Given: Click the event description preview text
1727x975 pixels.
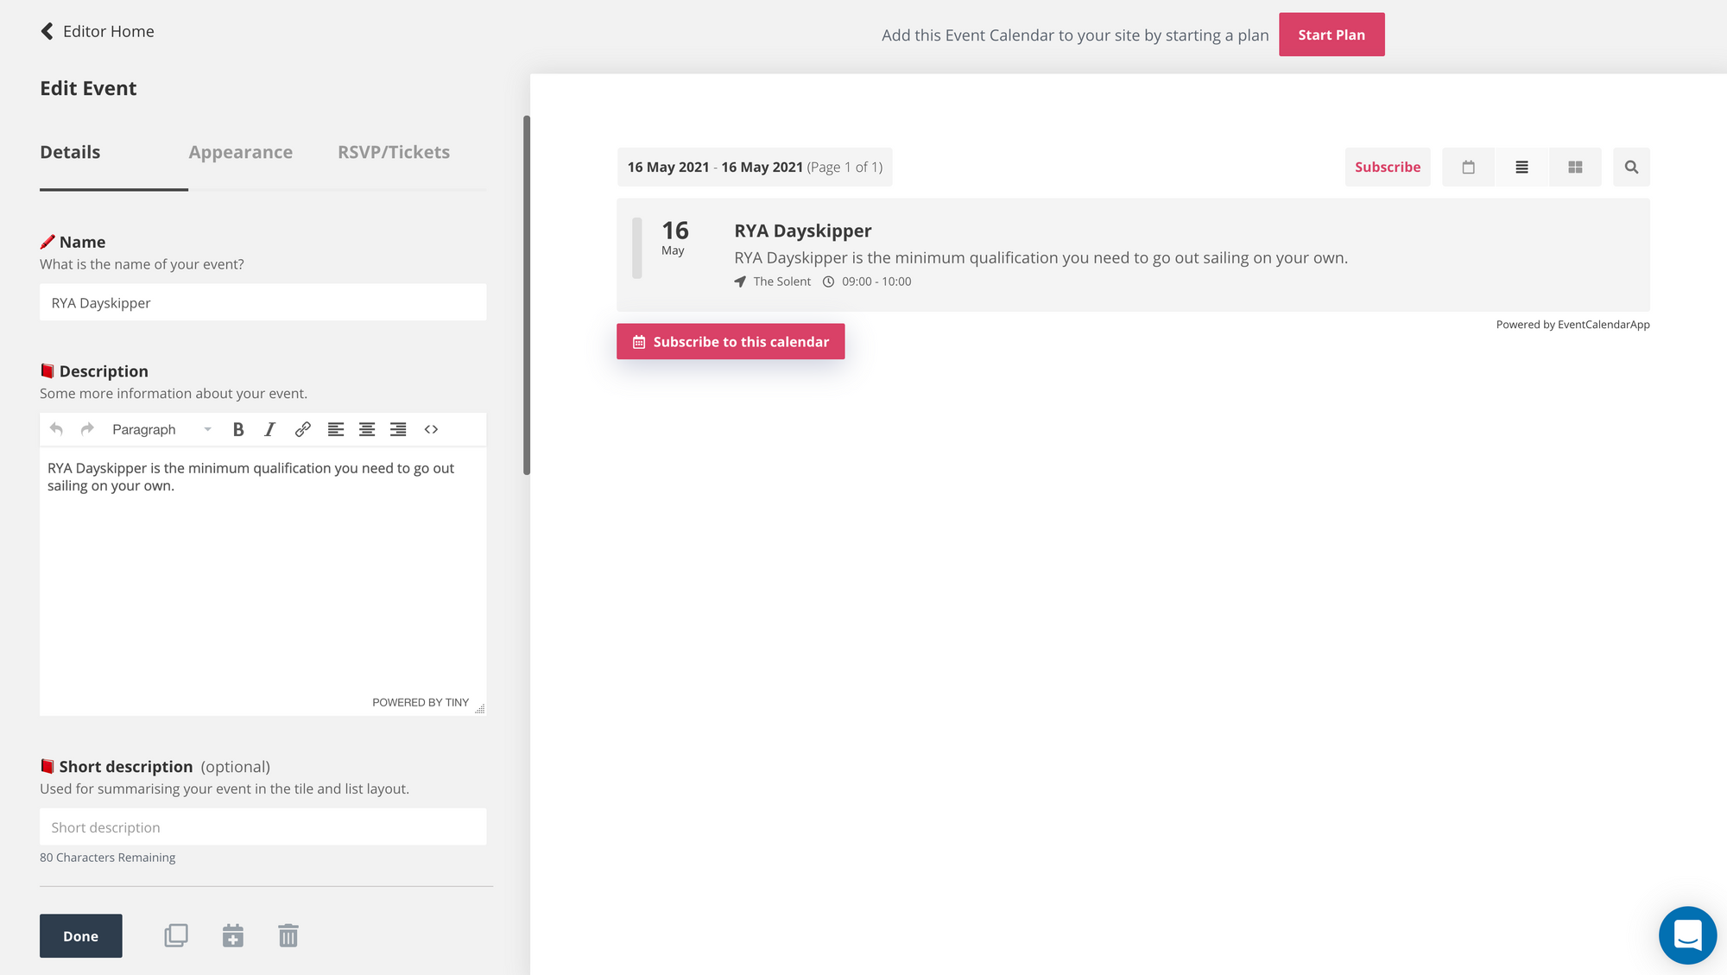Looking at the screenshot, I should tap(1041, 257).
